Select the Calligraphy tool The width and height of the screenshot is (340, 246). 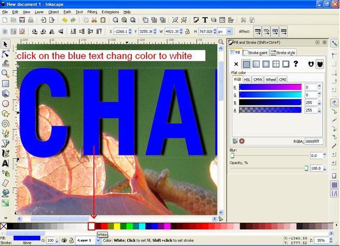point(5,153)
